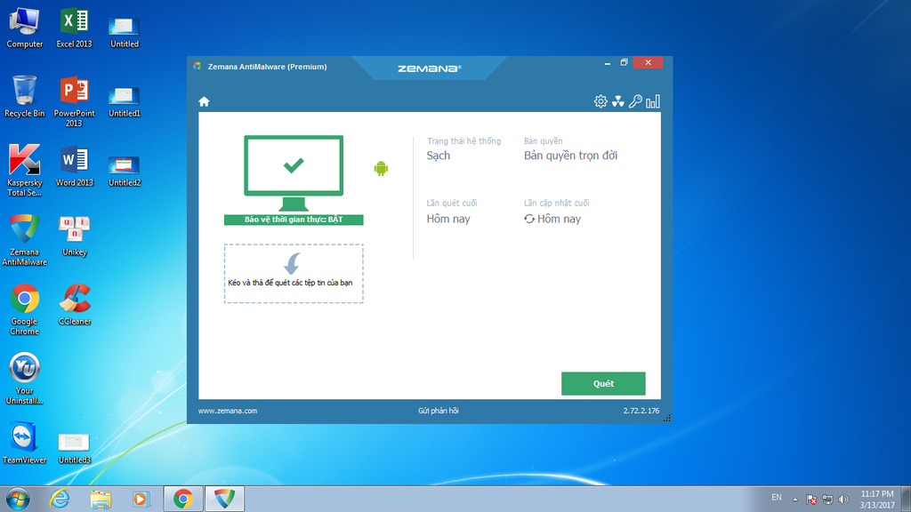911x512 pixels.
Task: Click the Zemana logo in title bar
Action: tap(429, 68)
